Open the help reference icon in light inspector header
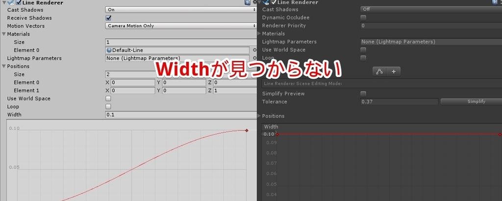502x201 pixels. pos(248,2)
